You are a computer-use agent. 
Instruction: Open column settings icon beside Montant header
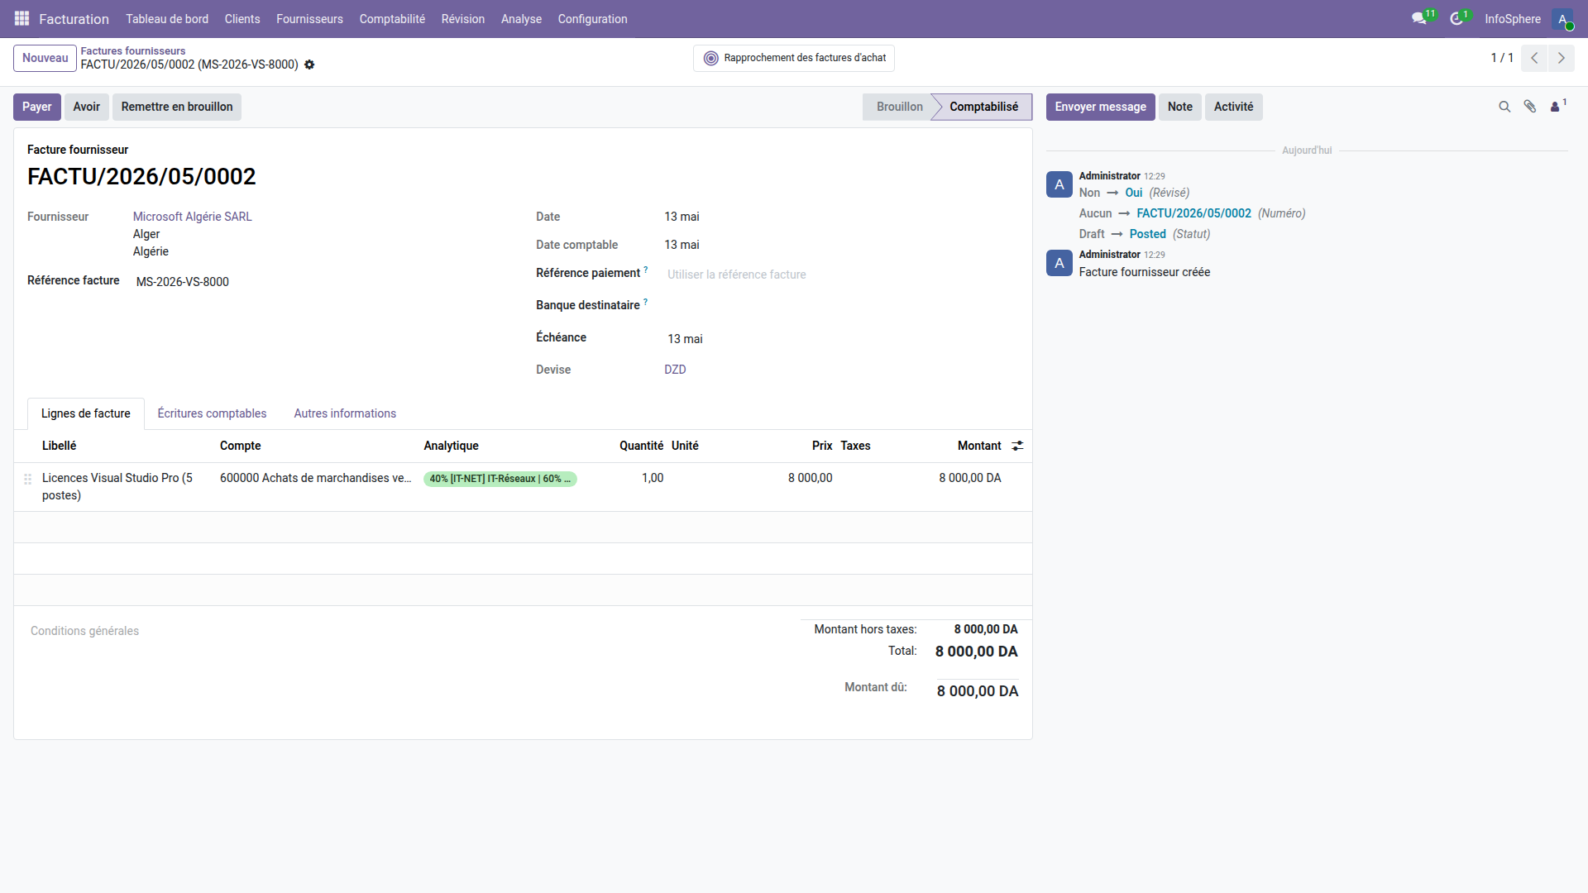pyautogui.click(x=1017, y=446)
